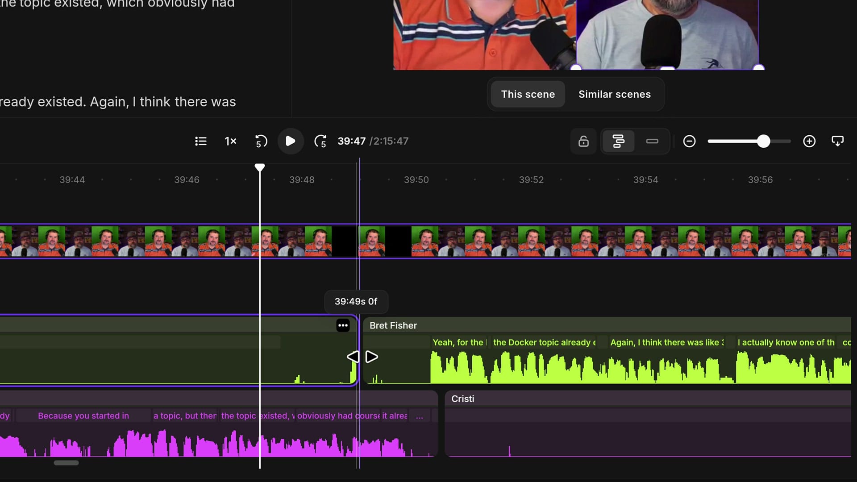Image resolution: width=857 pixels, height=482 pixels.
Task: Select the expanded multi-track timeline view
Action: click(x=618, y=141)
